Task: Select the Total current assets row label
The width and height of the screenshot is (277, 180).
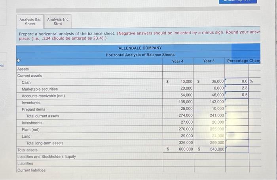Action: (x=43, y=116)
